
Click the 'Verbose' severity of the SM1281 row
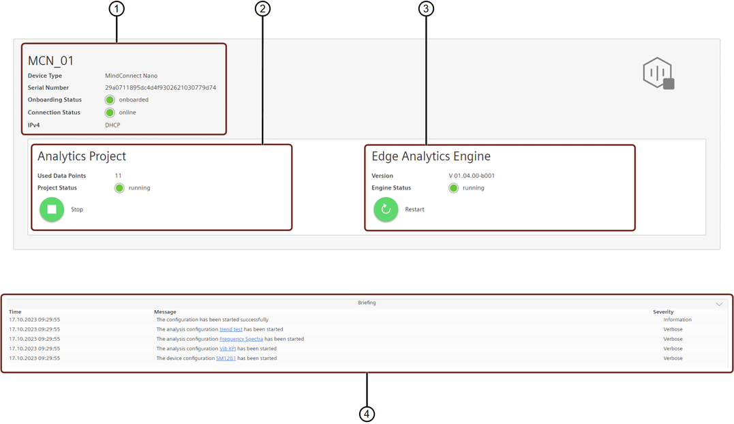[x=673, y=359]
